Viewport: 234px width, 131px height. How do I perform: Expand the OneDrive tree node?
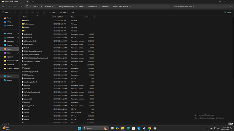[2, 26]
